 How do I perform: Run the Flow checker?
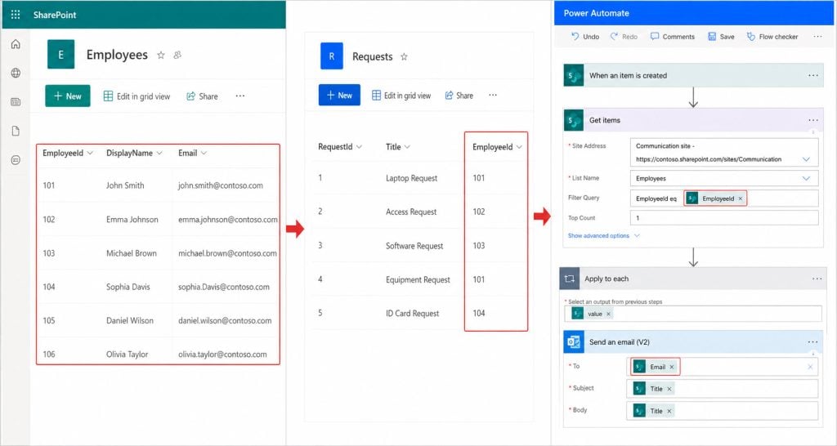[x=772, y=37]
